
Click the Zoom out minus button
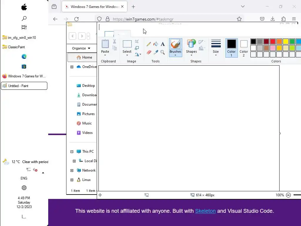pyautogui.click(x=288, y=195)
